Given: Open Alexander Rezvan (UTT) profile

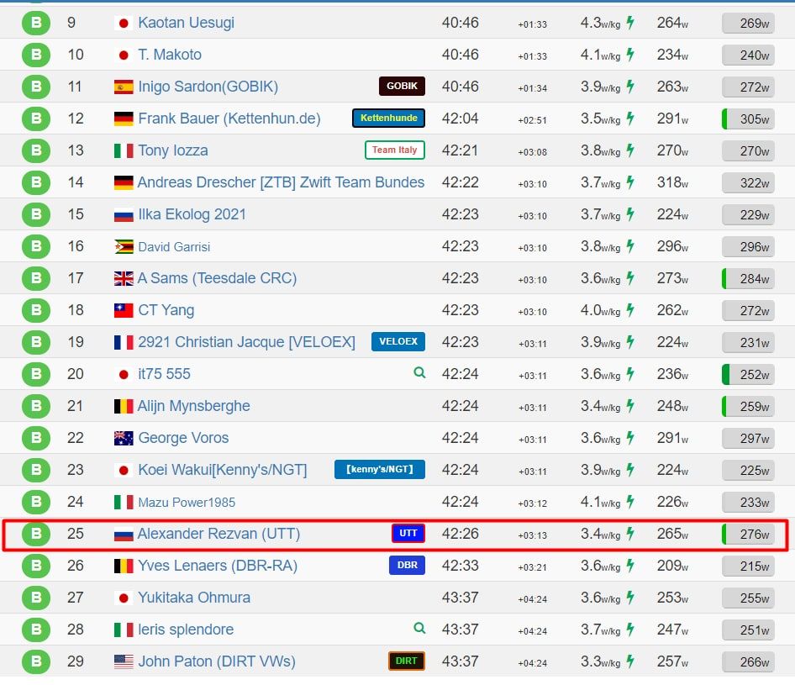Looking at the screenshot, I should 218,534.
